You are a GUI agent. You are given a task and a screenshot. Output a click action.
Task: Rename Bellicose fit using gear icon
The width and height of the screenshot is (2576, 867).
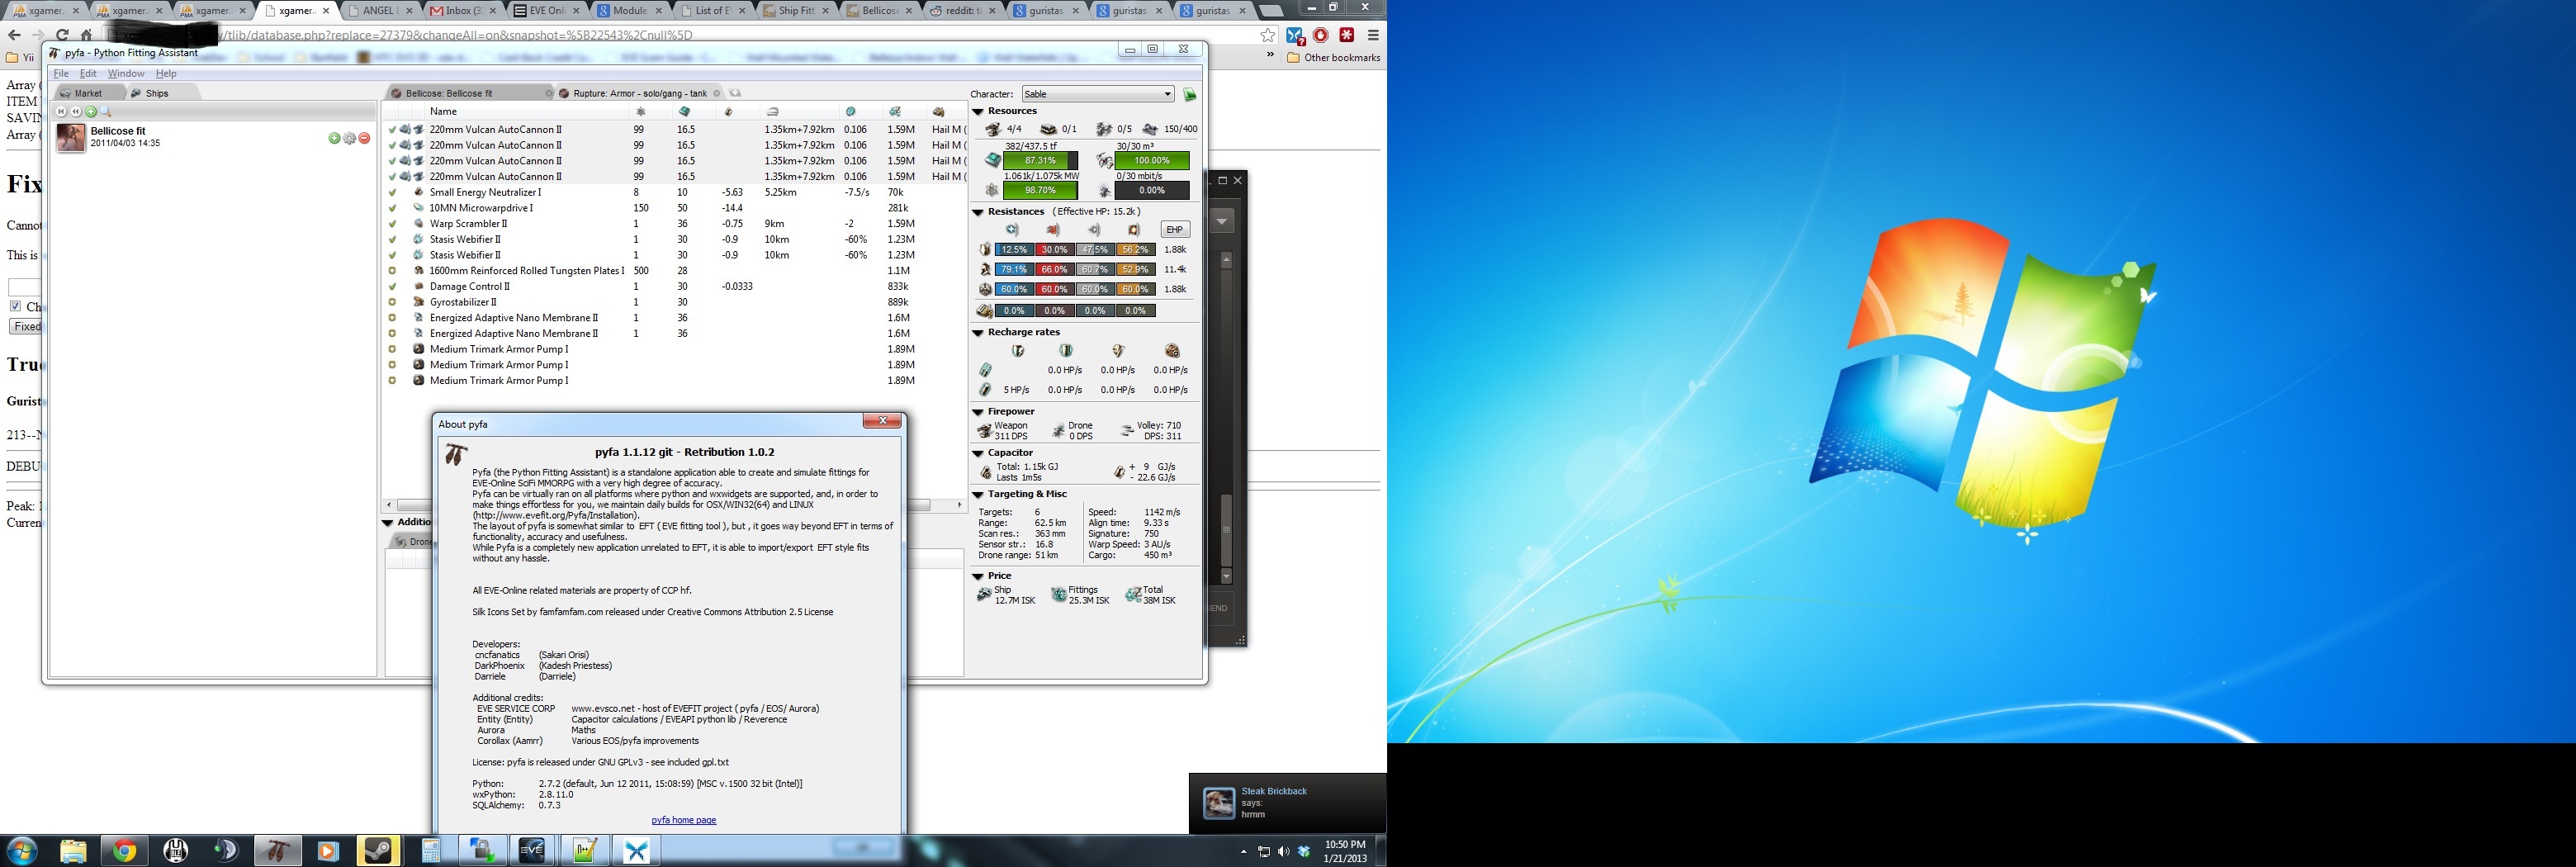(349, 138)
